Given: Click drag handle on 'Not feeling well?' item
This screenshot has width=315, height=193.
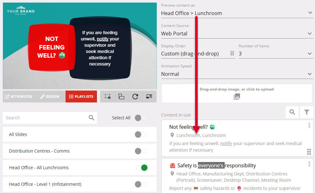Looking at the screenshot, I should point(309,152).
